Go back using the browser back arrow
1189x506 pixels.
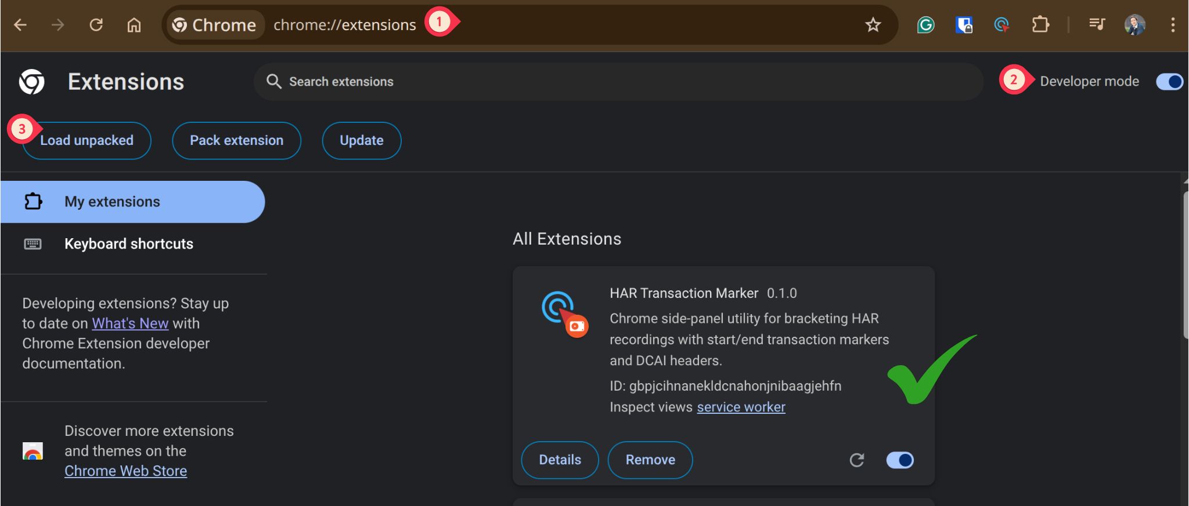[20, 25]
